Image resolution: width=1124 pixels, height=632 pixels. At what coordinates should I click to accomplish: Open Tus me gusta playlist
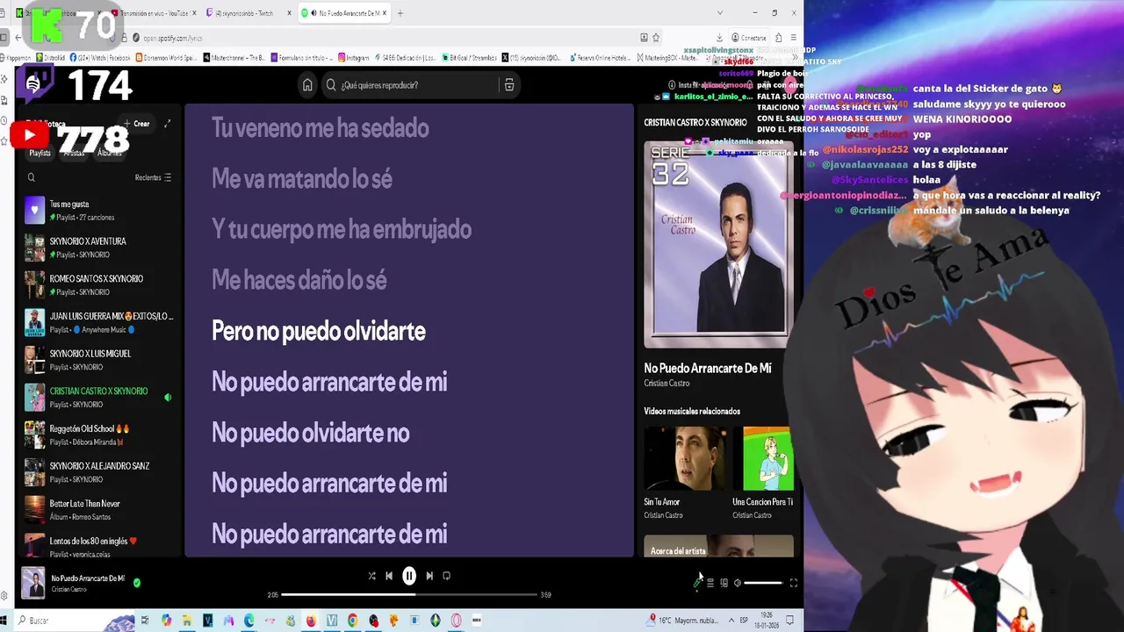tap(101, 211)
